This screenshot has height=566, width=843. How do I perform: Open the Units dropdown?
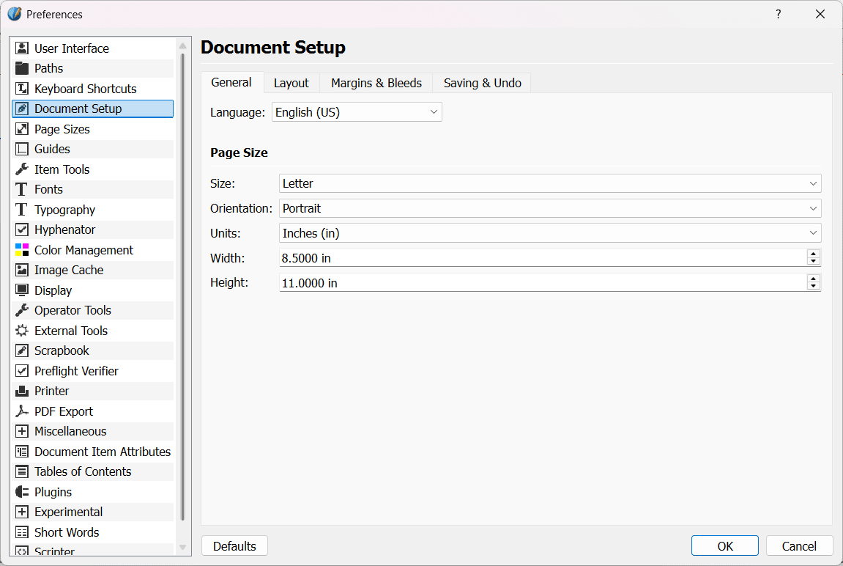point(550,233)
